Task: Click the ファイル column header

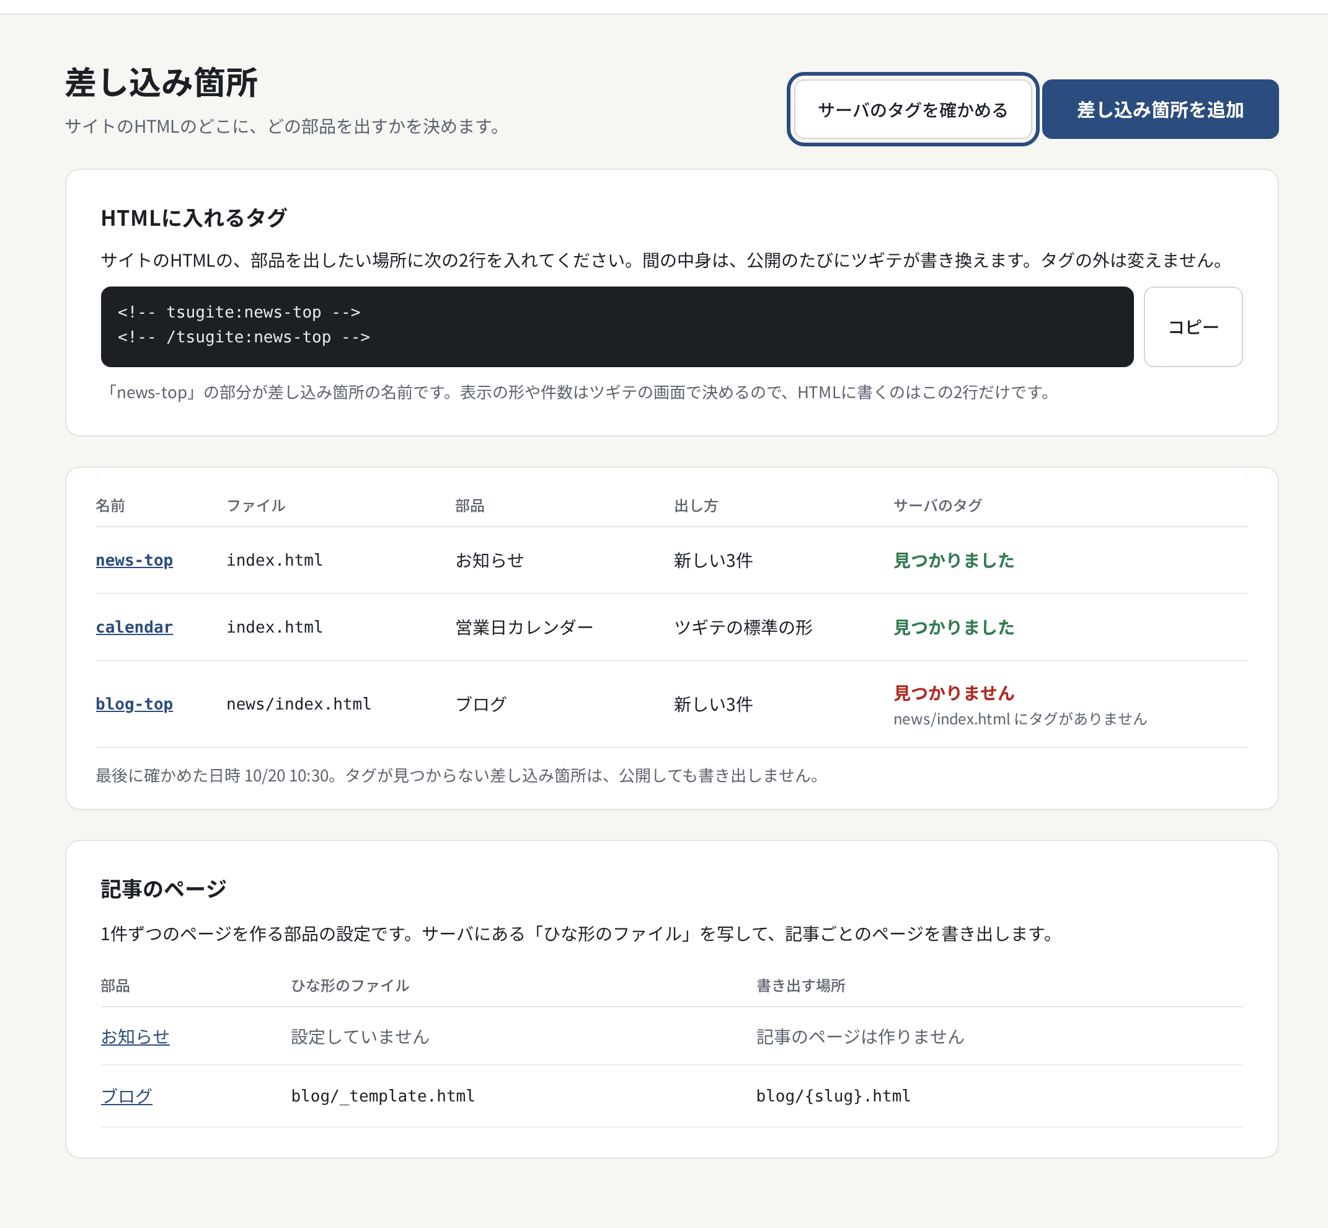Action: point(256,505)
